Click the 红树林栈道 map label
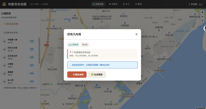Image resolution: width=206 pixels, height=109 pixels. coord(159,71)
